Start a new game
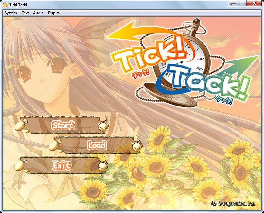This screenshot has width=264, height=213. [62, 125]
